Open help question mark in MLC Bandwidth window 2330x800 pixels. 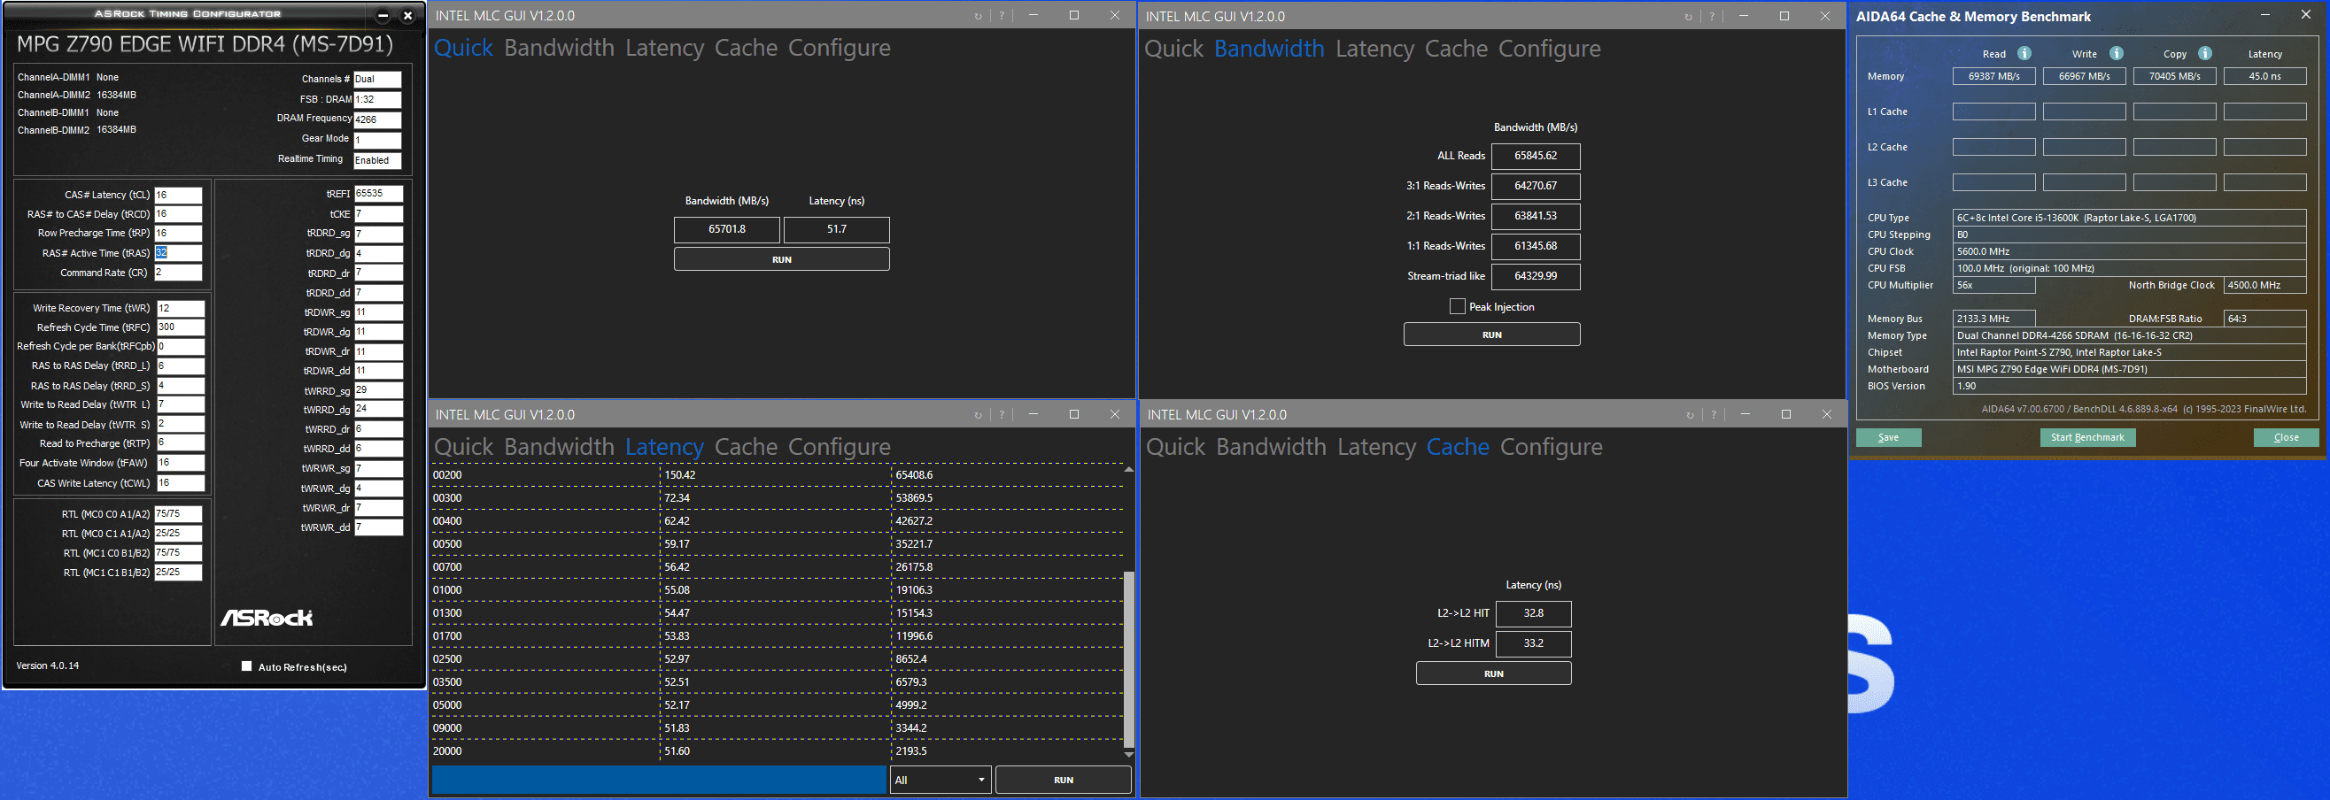pyautogui.click(x=1711, y=16)
